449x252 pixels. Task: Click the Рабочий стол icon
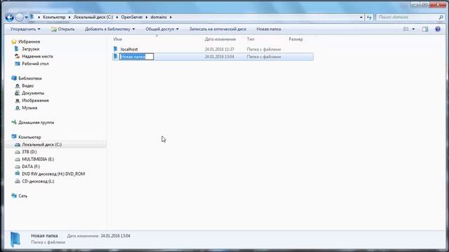17,64
